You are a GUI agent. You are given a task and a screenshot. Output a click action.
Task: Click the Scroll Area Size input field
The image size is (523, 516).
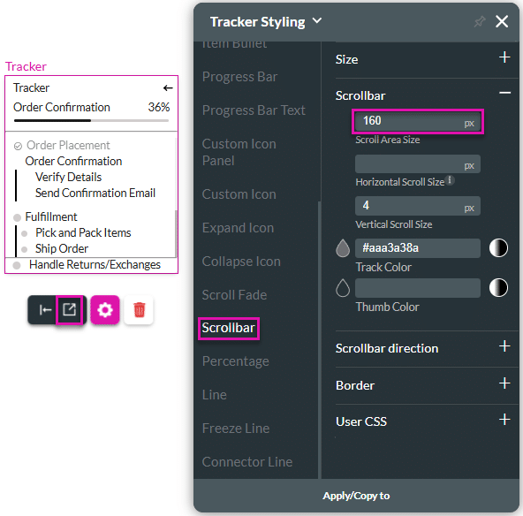[418, 121]
